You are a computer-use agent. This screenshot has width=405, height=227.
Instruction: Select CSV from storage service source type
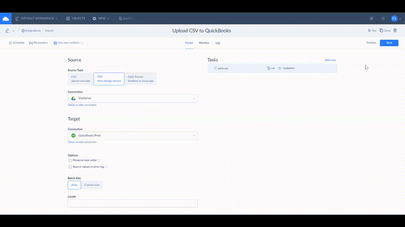tap(109, 79)
